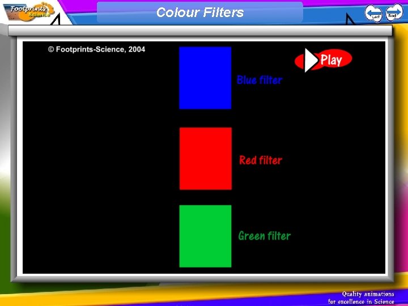Go back using the Last arrow button
This screenshot has width=408, height=306.
[373, 13]
